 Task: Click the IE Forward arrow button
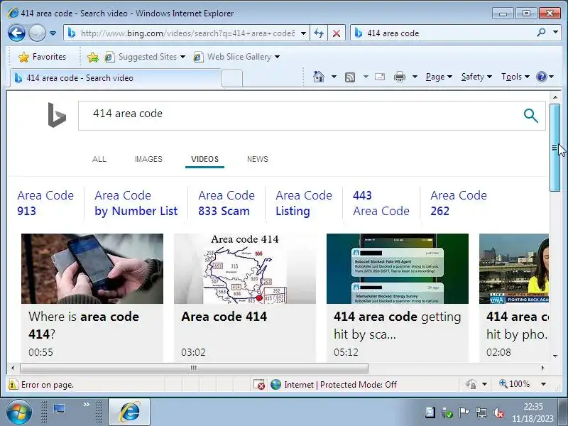[x=37, y=33]
